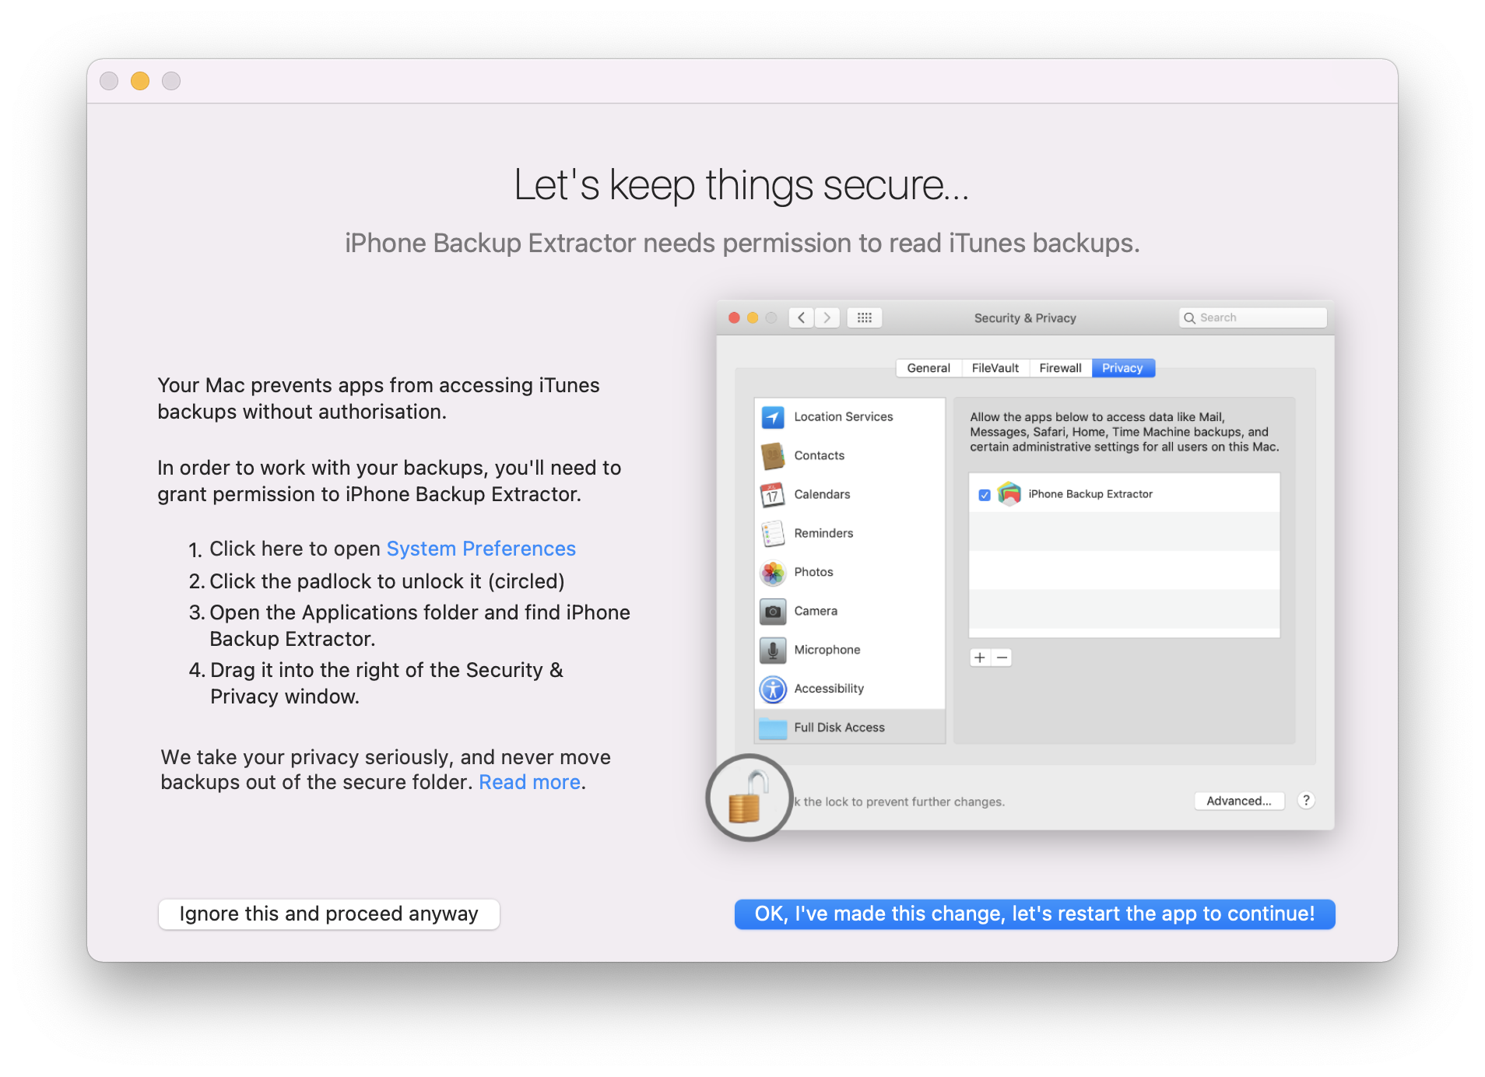
Task: Click the iPhone Backup Extractor app name
Action: click(1090, 495)
